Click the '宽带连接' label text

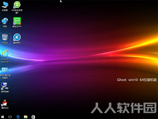pos(5,91)
